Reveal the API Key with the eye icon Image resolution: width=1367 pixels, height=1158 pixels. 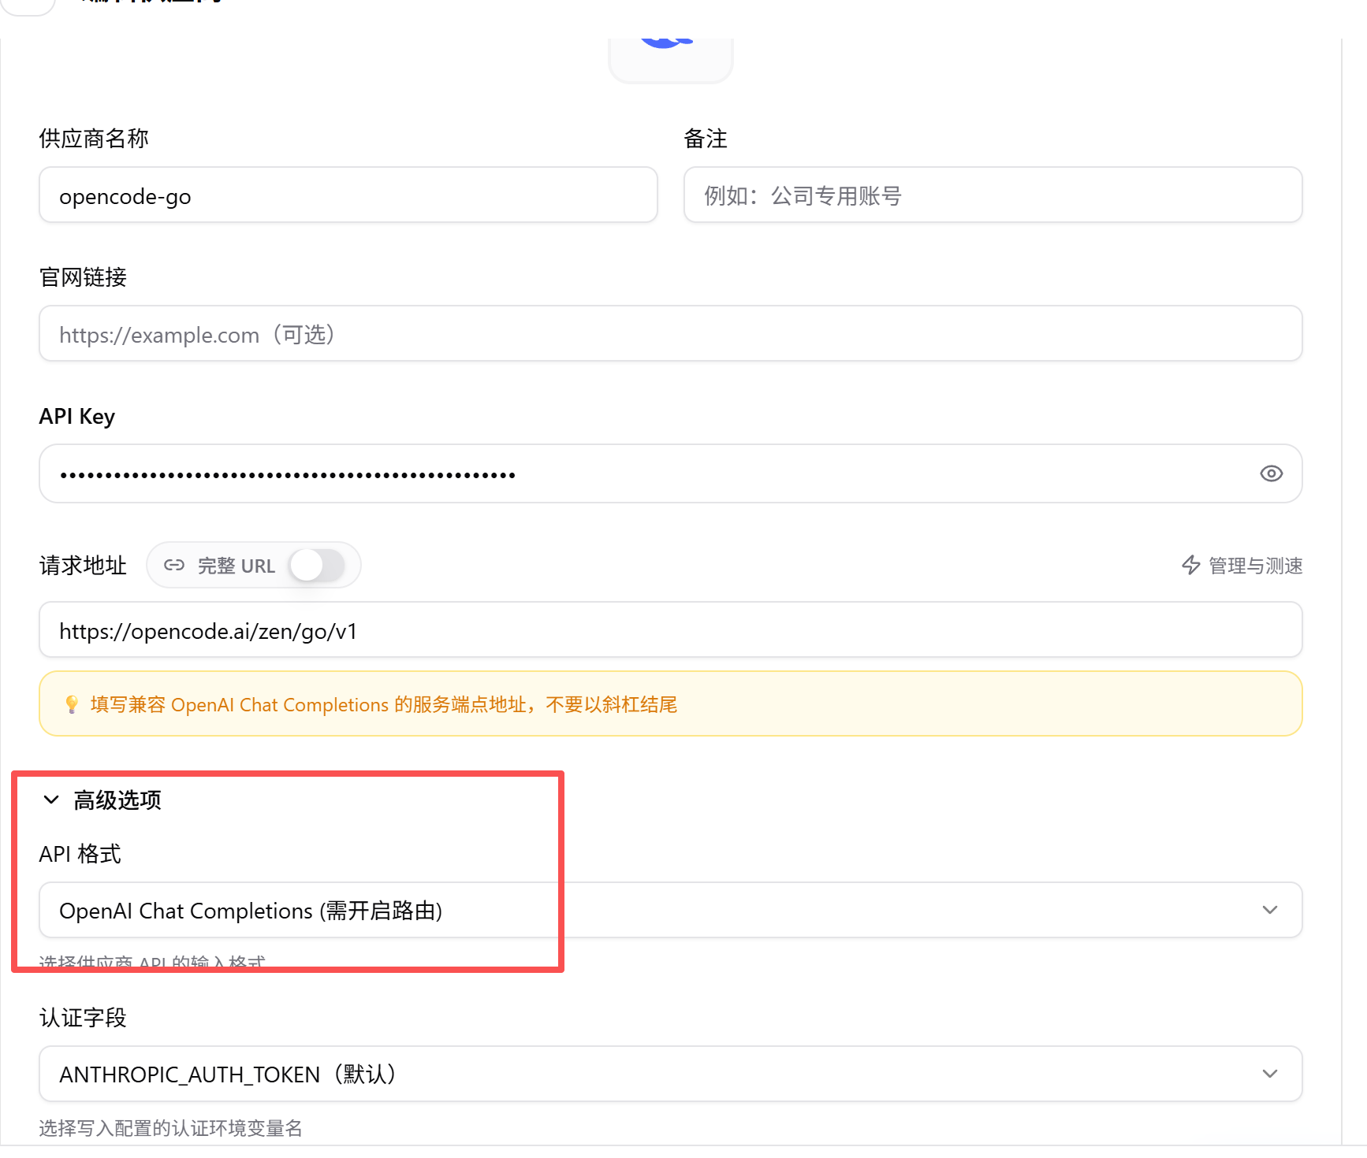coord(1271,473)
